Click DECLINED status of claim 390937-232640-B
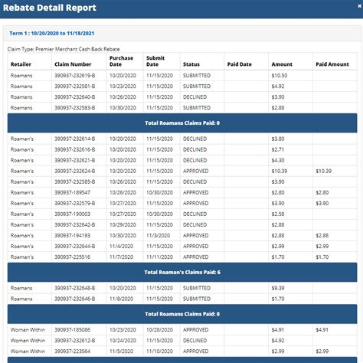This screenshot has height=363, width=363. pyautogui.click(x=195, y=97)
